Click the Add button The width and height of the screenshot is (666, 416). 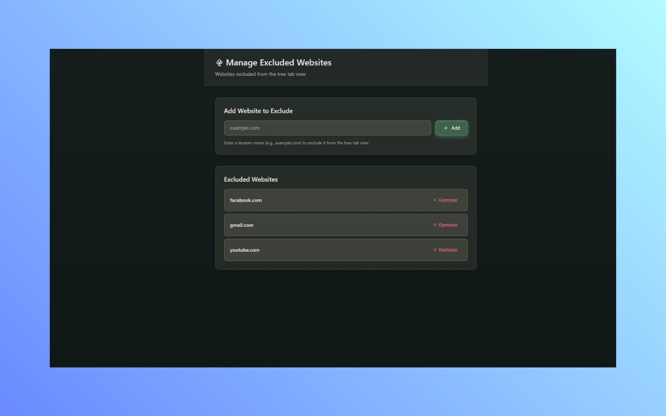[452, 128]
